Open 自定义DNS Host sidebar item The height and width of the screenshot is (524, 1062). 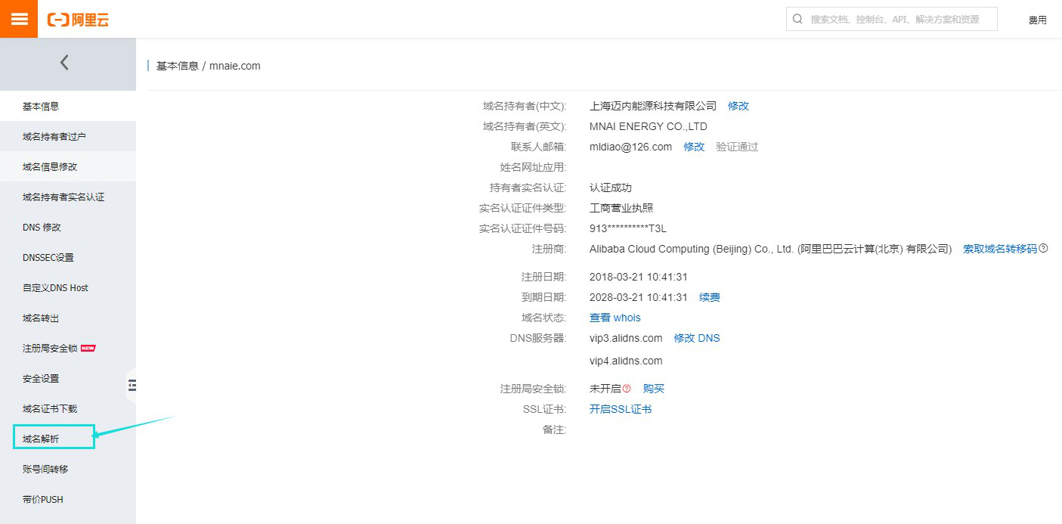[x=68, y=287]
